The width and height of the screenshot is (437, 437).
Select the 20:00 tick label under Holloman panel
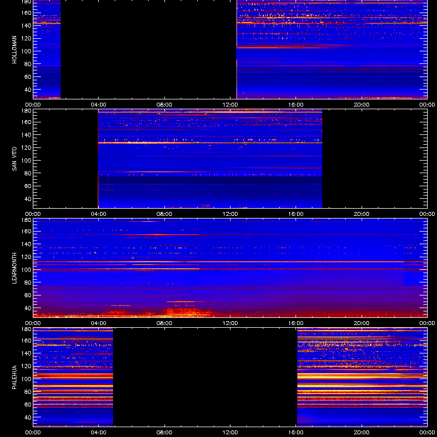pos(362,105)
